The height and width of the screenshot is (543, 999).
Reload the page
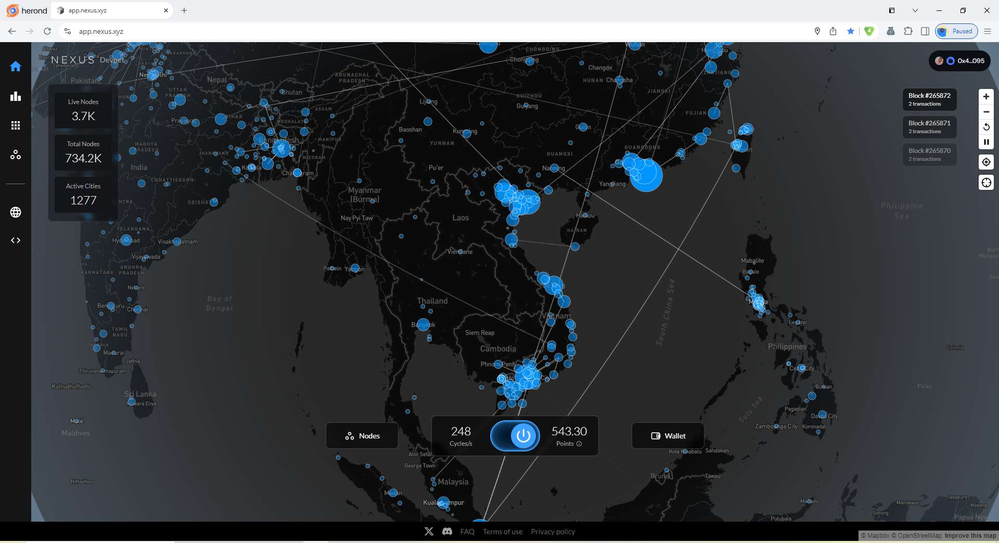click(47, 31)
